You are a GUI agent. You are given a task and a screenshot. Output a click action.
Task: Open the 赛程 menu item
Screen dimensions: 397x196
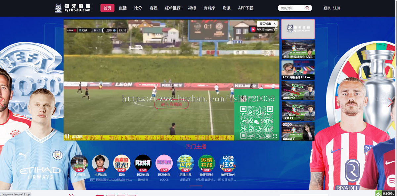click(x=154, y=8)
